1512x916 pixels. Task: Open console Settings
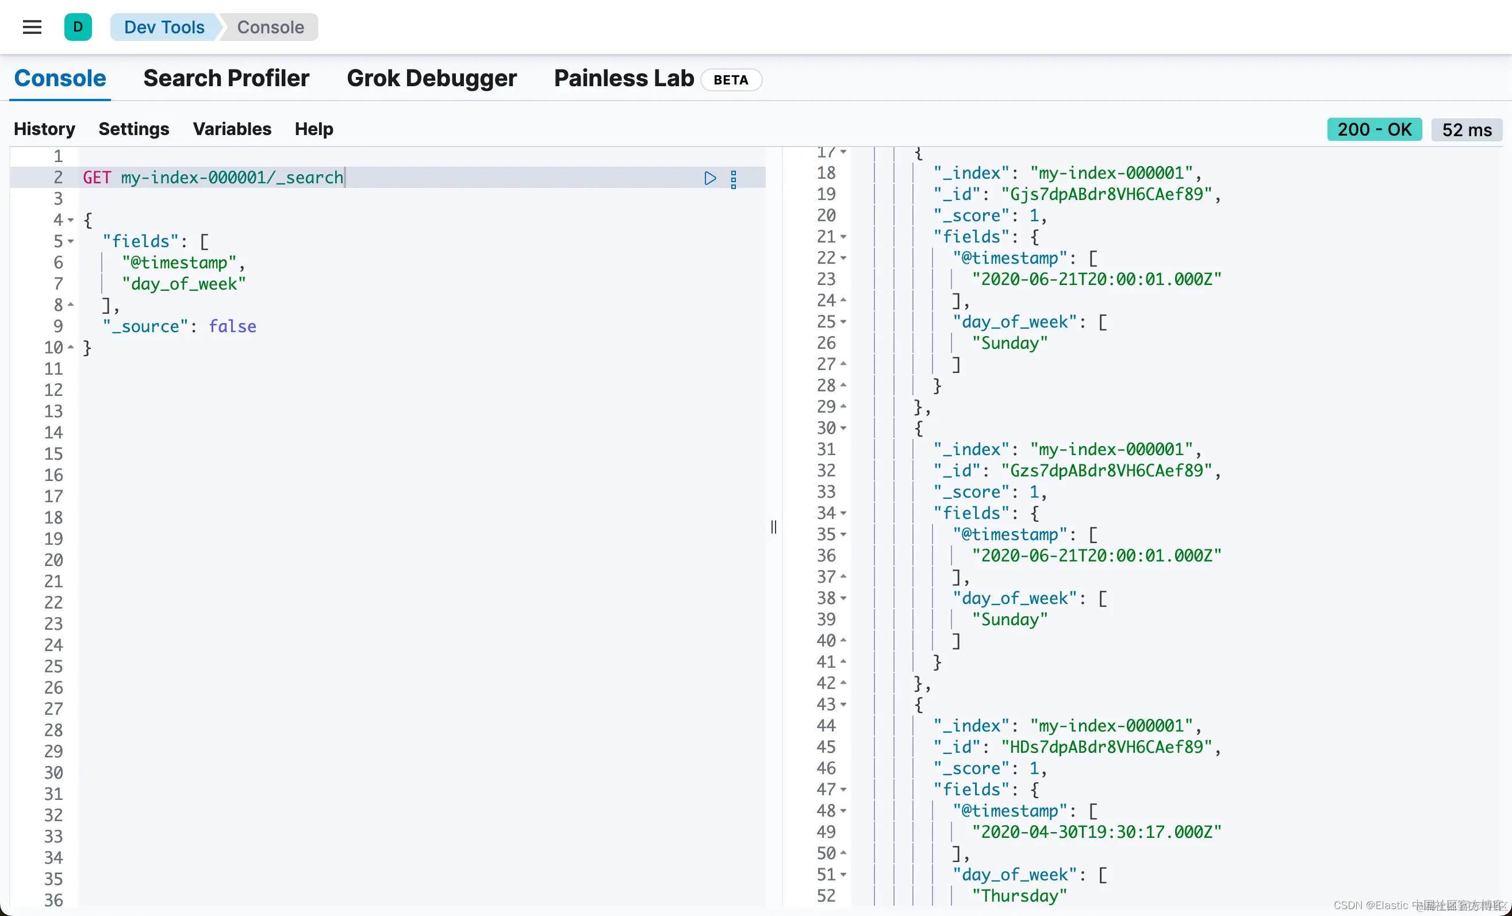(134, 129)
